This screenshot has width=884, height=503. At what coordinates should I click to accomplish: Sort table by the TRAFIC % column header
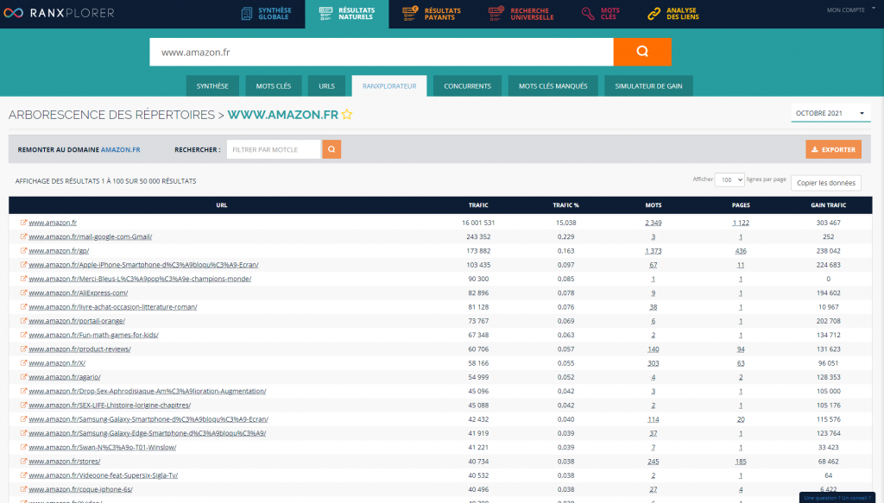coord(565,205)
